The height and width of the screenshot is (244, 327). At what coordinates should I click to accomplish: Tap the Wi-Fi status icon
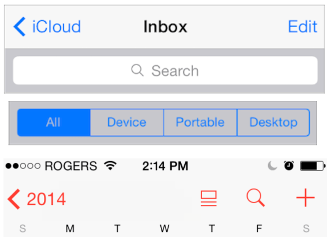point(110,166)
